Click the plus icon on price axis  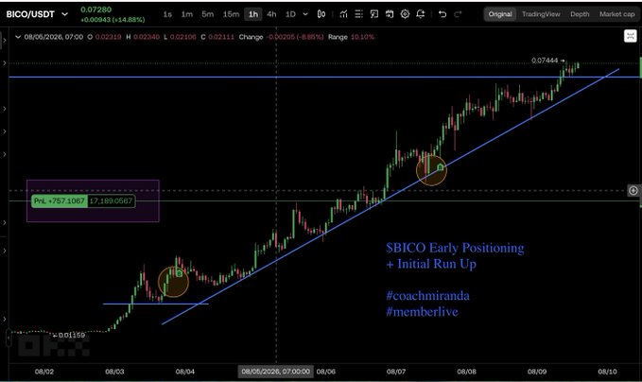(x=633, y=190)
